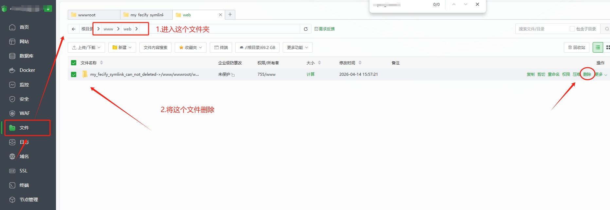Uncheck the my_fecify_symlink row checkbox
This screenshot has width=610, height=210.
pyautogui.click(x=74, y=74)
